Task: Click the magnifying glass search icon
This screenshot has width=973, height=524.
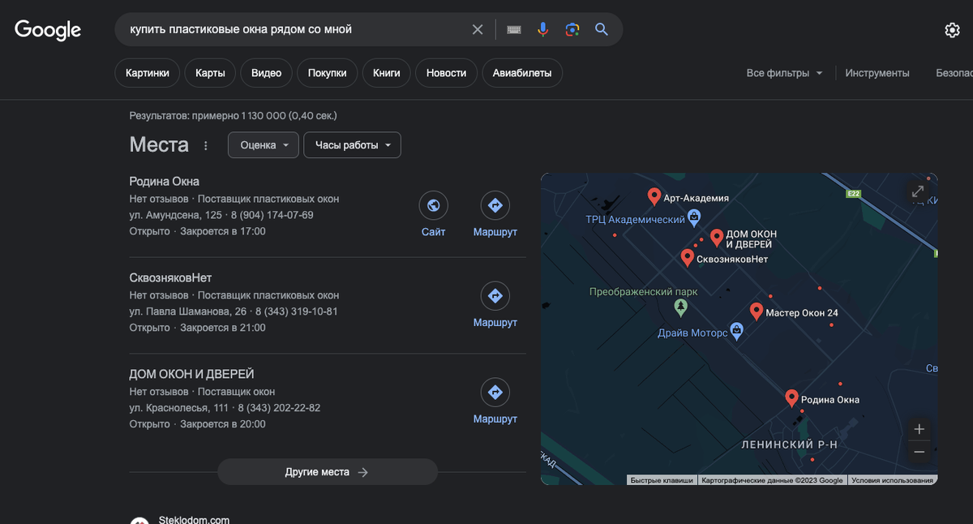Action: click(602, 29)
